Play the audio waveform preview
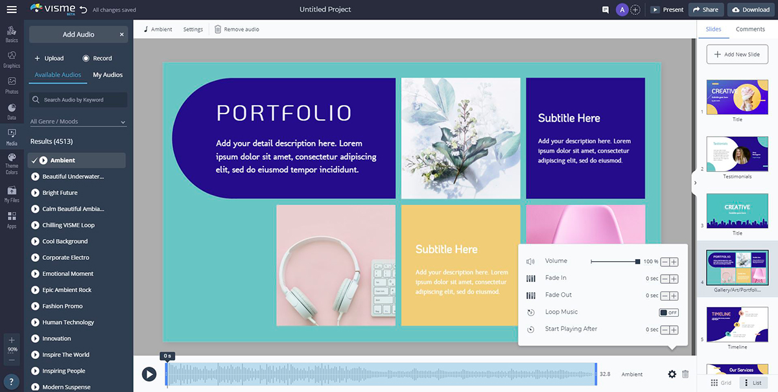This screenshot has height=392, width=778. pos(149,374)
